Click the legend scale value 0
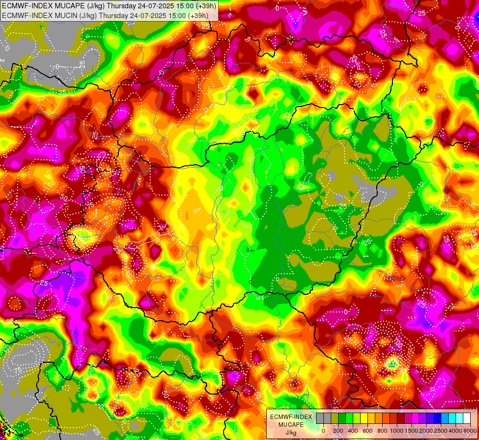479x440 pixels. point(323,431)
